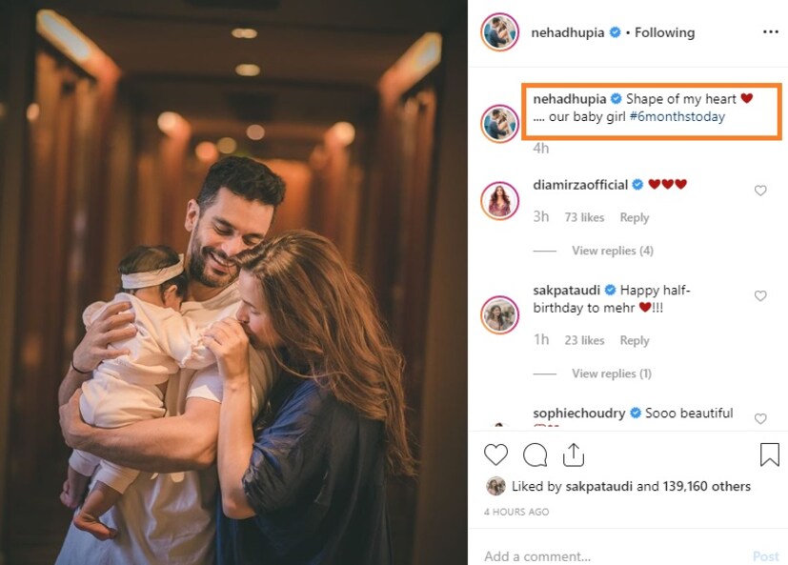788x565 pixels.
Task: Open the three-dot more options menu
Action: pos(770,32)
